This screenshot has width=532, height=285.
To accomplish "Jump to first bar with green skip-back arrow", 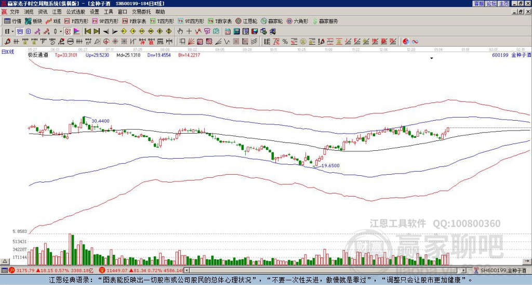I will click(87, 31).
